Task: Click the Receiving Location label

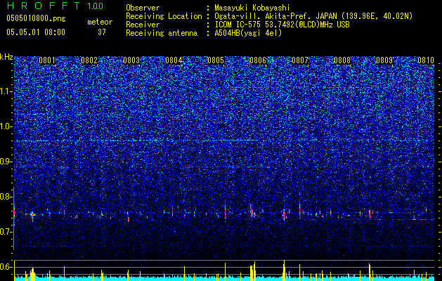Action: click(164, 16)
